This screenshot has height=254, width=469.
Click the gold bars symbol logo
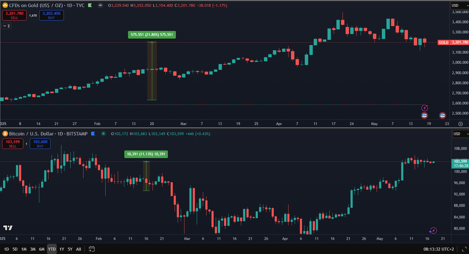tap(5, 5)
